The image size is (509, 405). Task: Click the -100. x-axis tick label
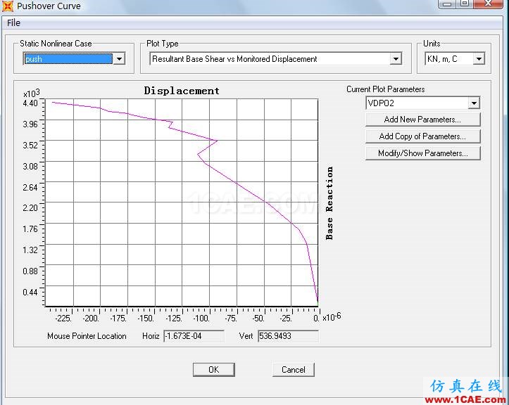pos(201,319)
